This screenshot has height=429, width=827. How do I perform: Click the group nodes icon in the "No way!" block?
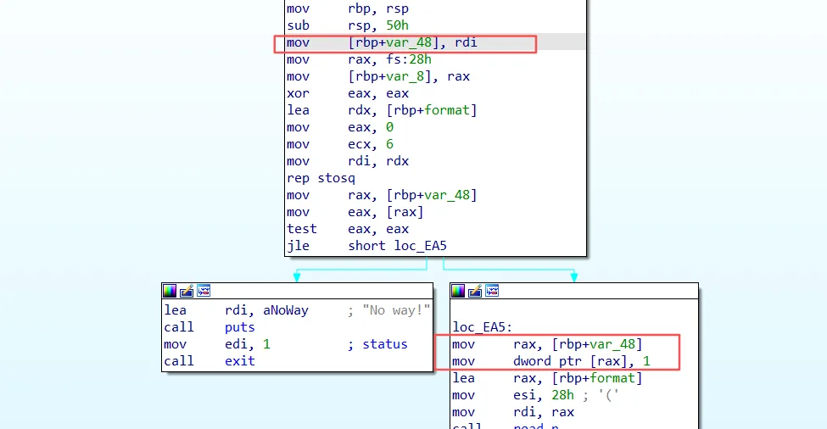click(x=204, y=291)
